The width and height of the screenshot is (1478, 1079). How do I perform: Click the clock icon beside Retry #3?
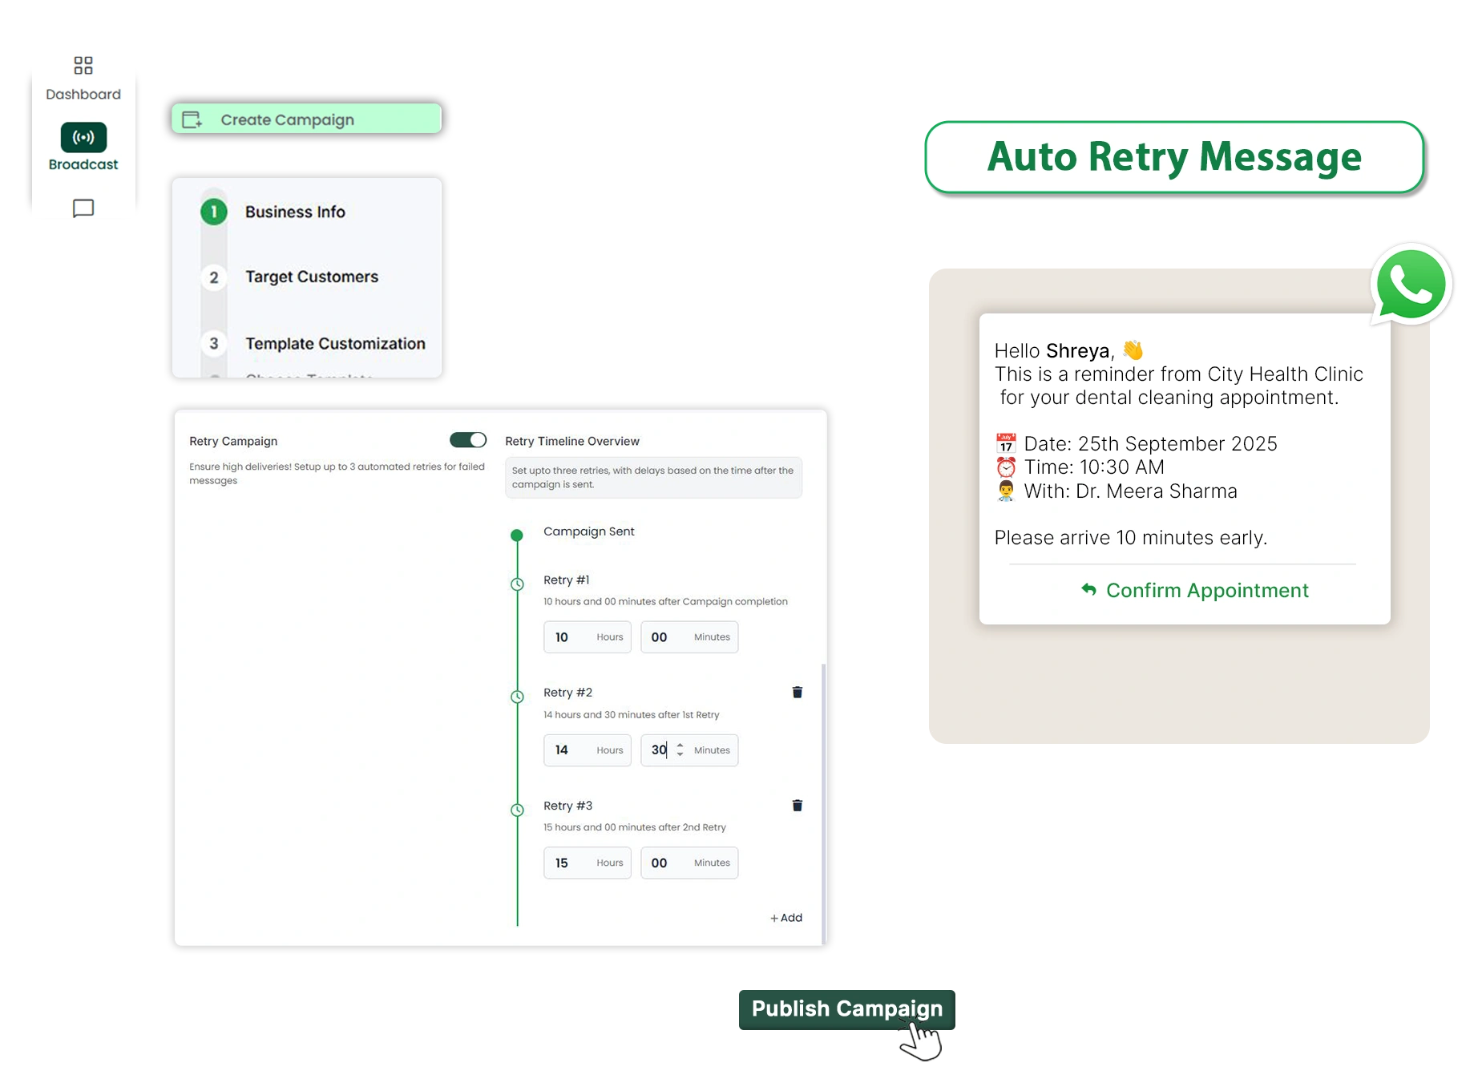pos(517,810)
